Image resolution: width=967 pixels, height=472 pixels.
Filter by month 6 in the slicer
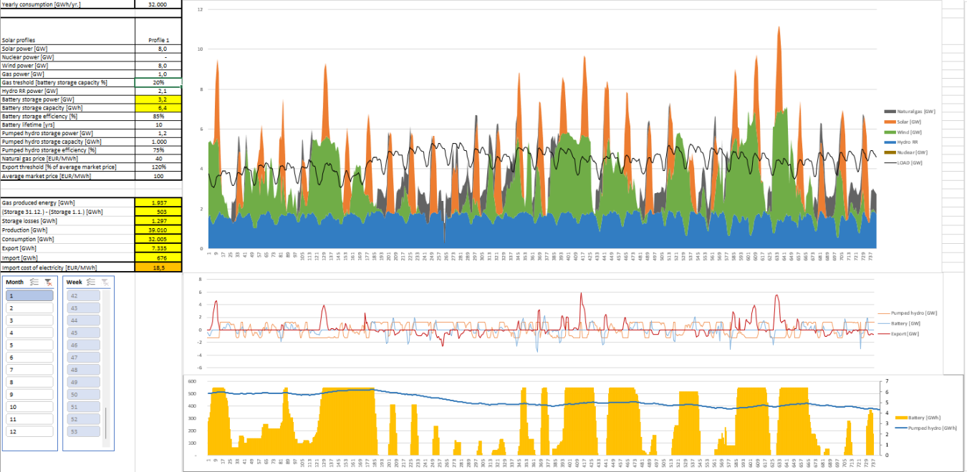[29, 357]
